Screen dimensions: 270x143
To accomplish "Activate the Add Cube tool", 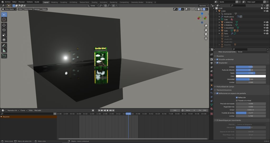I will 4,56.
